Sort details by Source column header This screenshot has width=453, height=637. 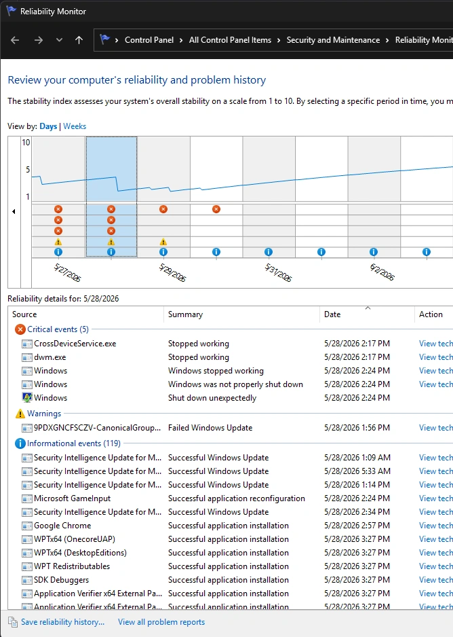[85, 314]
